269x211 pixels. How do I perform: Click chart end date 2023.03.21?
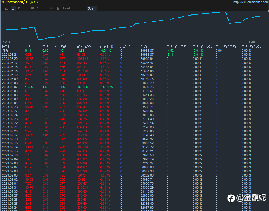click(x=253, y=42)
